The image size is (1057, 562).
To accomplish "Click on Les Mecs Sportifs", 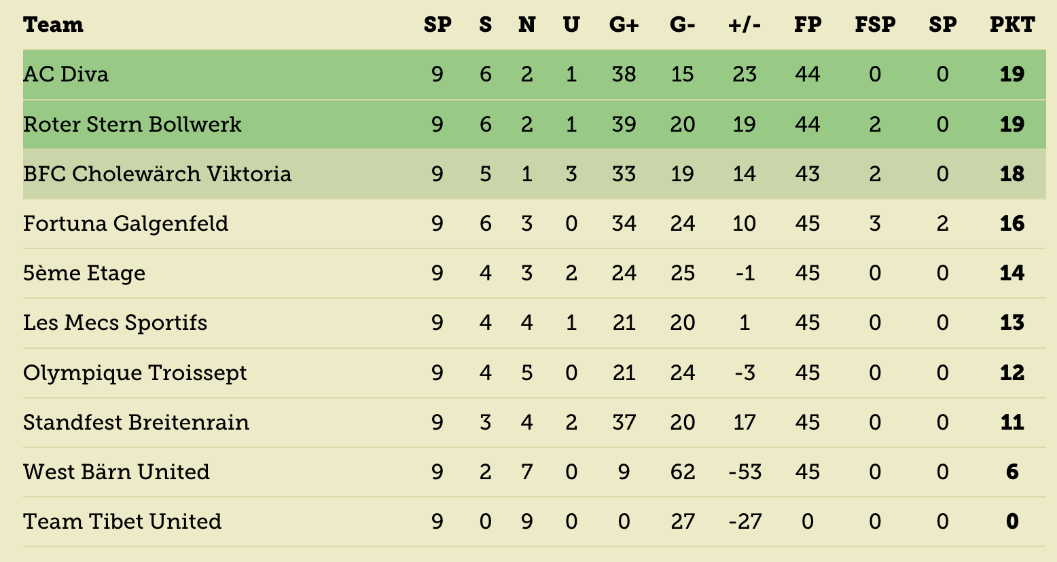I will click(115, 322).
